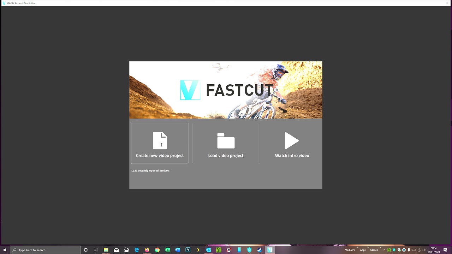452x254 pixels.
Task: Open the Media PC taskbar toolbar
Action: [x=350, y=250]
